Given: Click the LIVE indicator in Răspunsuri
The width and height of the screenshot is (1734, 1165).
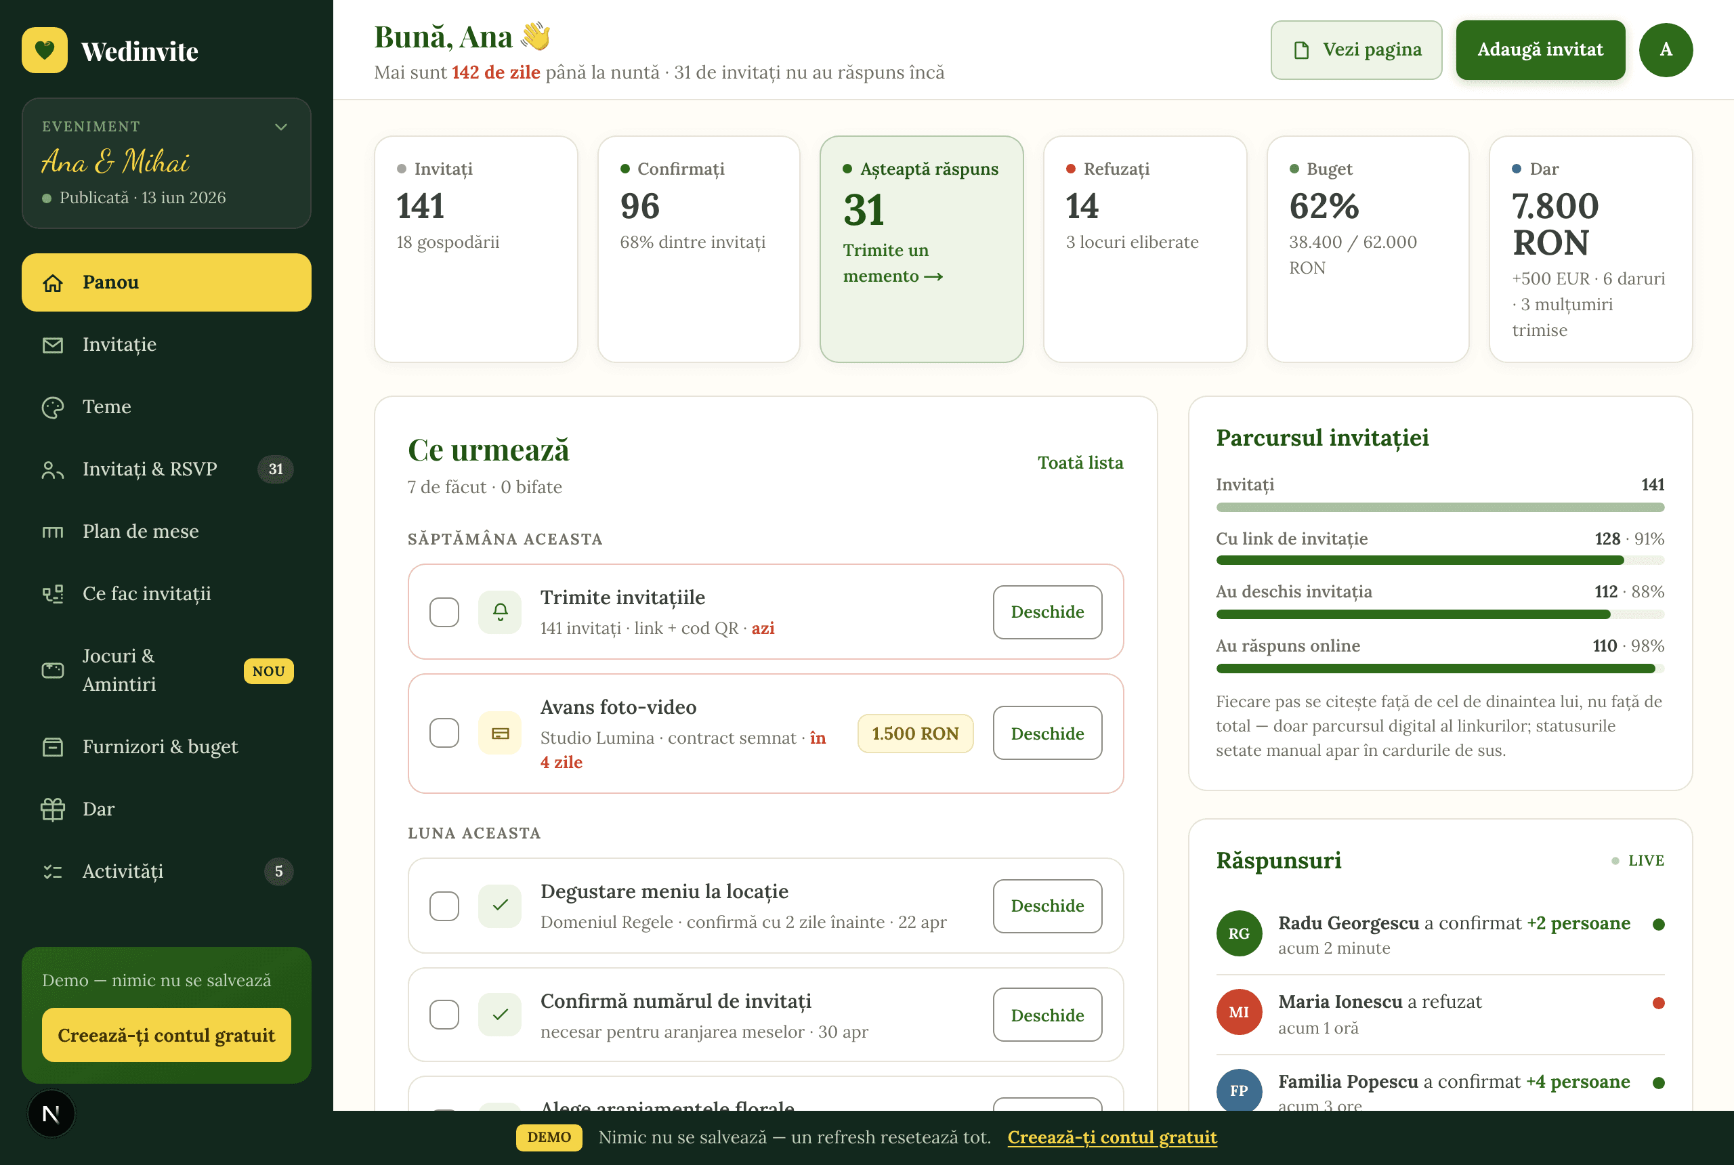Looking at the screenshot, I should tap(1637, 860).
